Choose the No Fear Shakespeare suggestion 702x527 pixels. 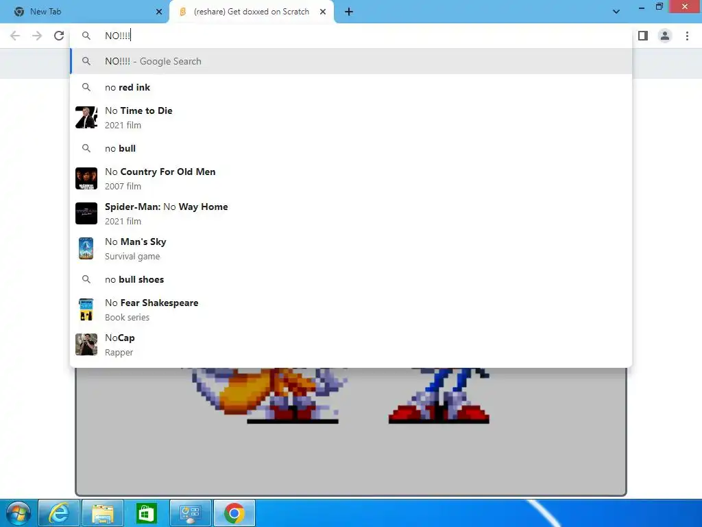pyautogui.click(x=351, y=309)
